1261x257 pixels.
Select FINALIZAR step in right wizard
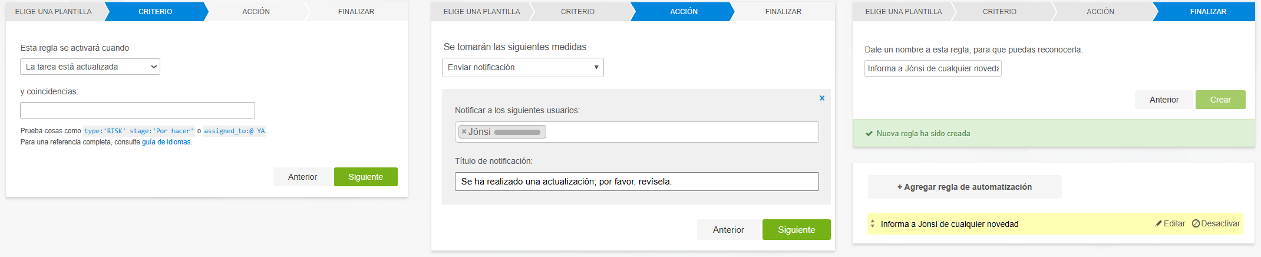pyautogui.click(x=1207, y=12)
